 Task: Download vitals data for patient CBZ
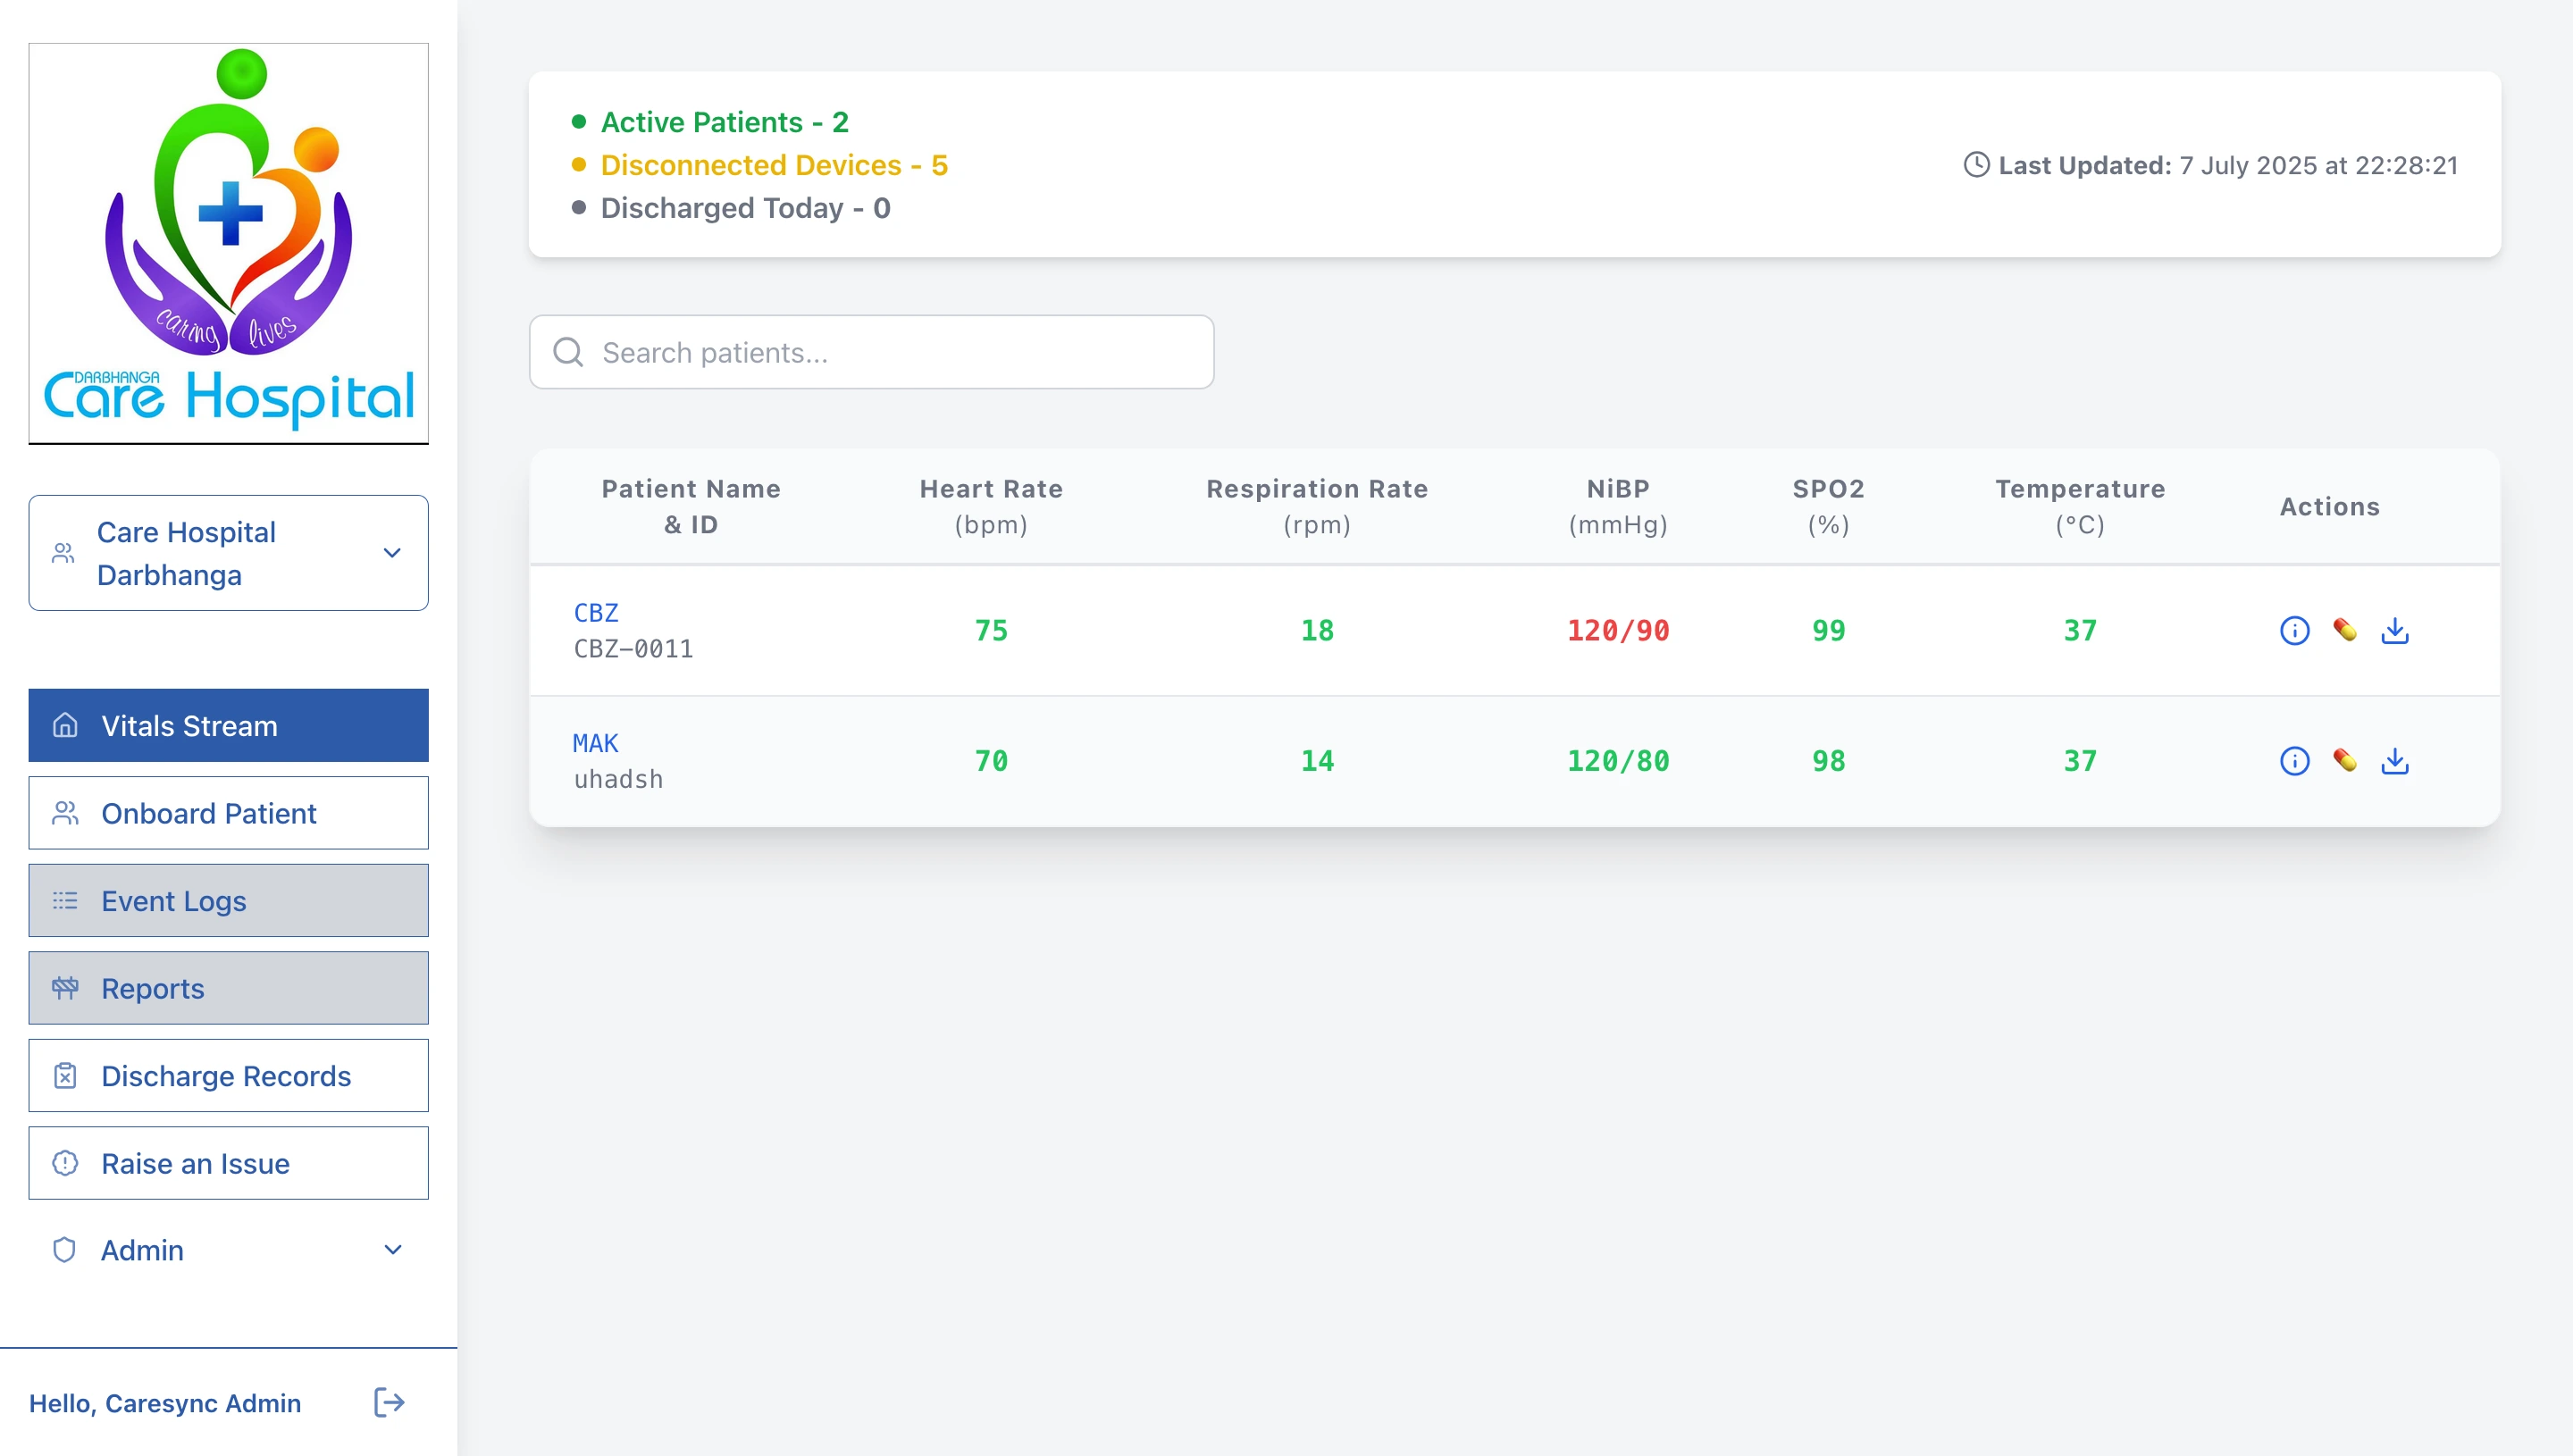tap(2395, 630)
